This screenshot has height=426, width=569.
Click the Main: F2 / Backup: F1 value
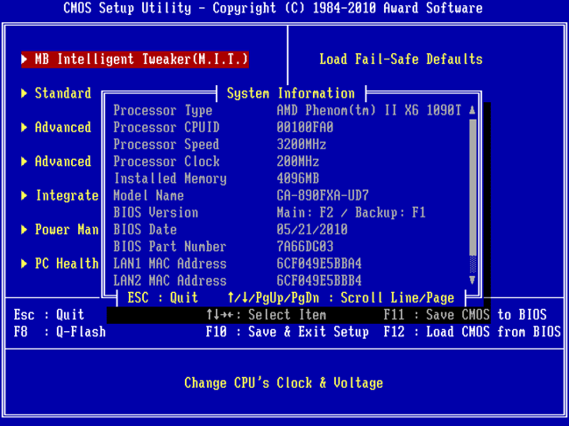[351, 213]
